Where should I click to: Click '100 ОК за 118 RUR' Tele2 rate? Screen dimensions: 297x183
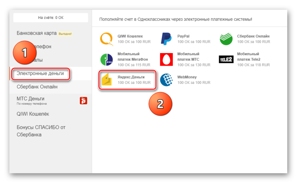[254, 65]
